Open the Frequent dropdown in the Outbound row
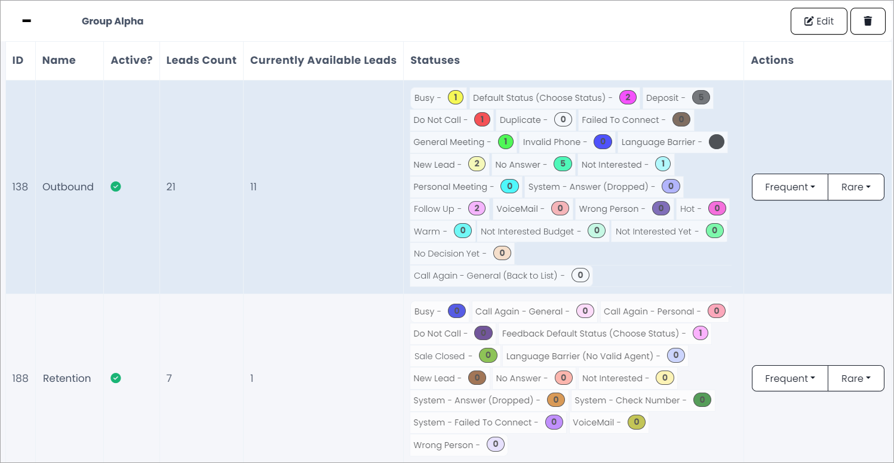 pos(790,187)
